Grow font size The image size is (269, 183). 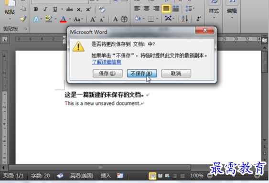point(93,19)
